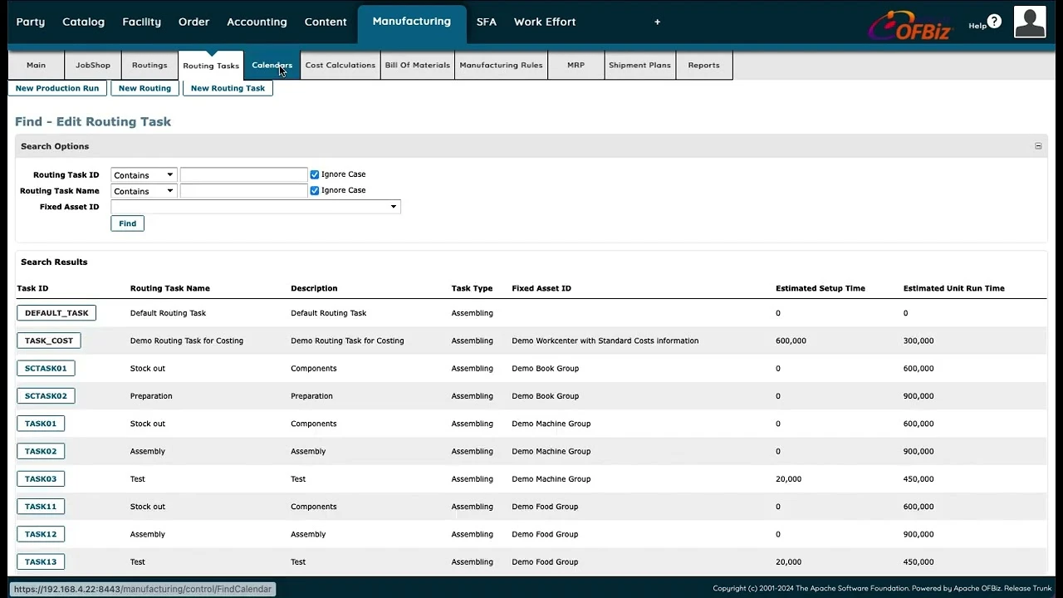Image resolution: width=1063 pixels, height=598 pixels.
Task: Open the Work Effort application menu
Action: (x=545, y=22)
